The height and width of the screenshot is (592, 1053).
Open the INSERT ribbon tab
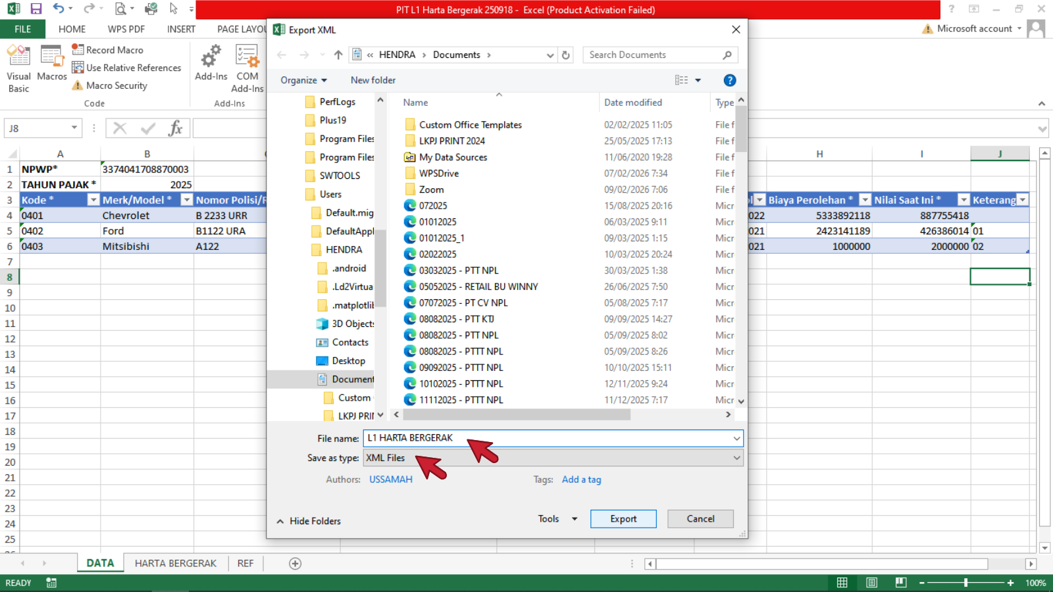(181, 29)
